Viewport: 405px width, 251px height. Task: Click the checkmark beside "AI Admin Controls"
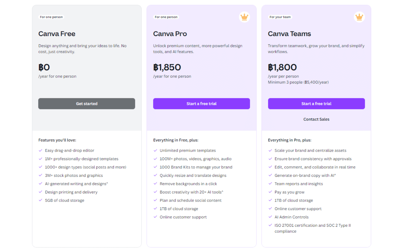pyautogui.click(x=270, y=217)
